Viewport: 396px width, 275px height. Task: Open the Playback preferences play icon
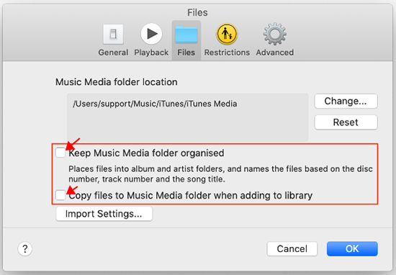pyautogui.click(x=151, y=34)
